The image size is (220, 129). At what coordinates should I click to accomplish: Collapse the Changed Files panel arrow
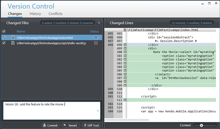99,23
